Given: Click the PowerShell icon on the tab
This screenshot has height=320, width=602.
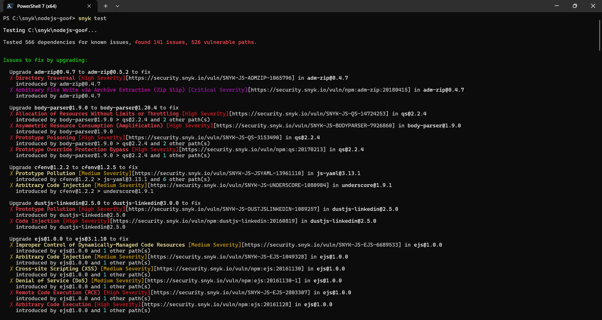Looking at the screenshot, I should tap(10, 6).
